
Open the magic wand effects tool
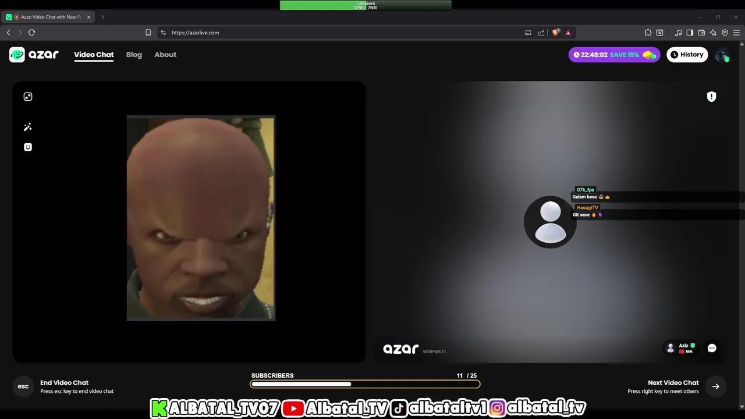click(x=28, y=127)
